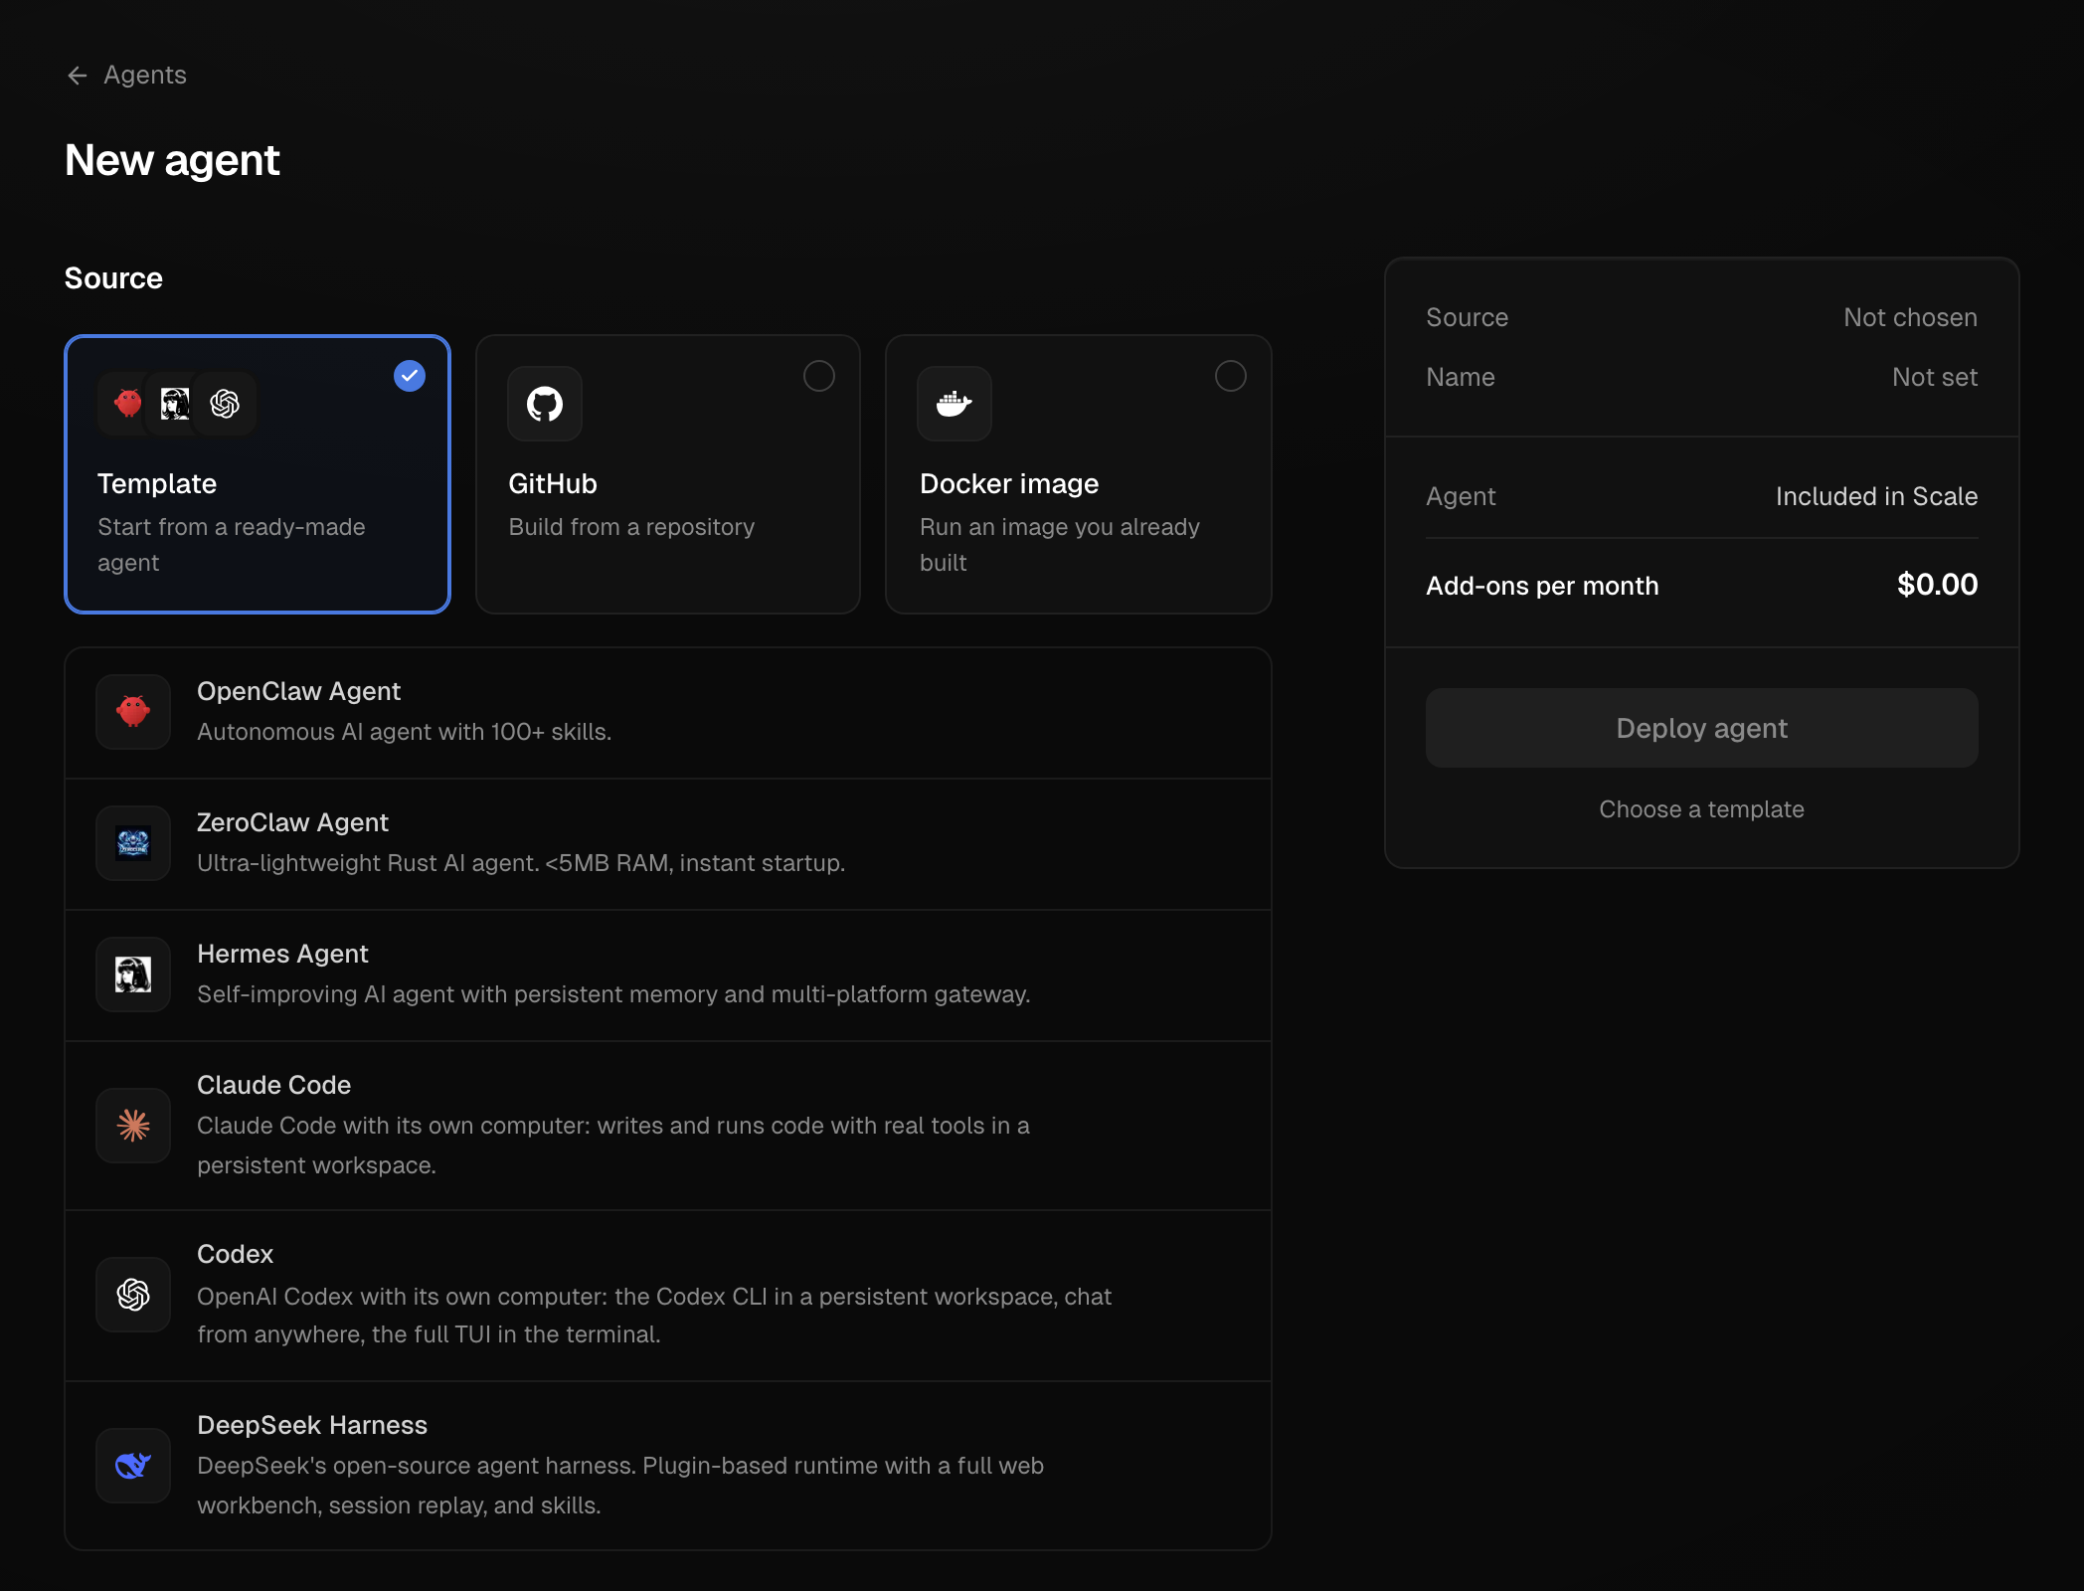The image size is (2084, 1591).
Task: Select the Claude Code template name
Action: coord(273,1085)
